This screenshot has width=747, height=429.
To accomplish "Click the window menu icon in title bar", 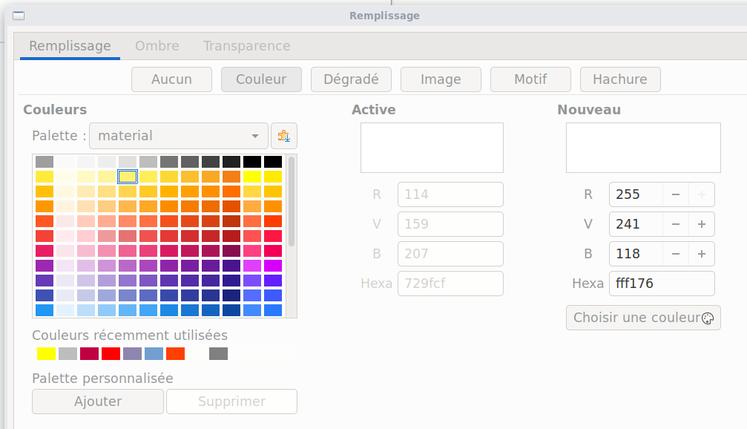I will pyautogui.click(x=19, y=16).
